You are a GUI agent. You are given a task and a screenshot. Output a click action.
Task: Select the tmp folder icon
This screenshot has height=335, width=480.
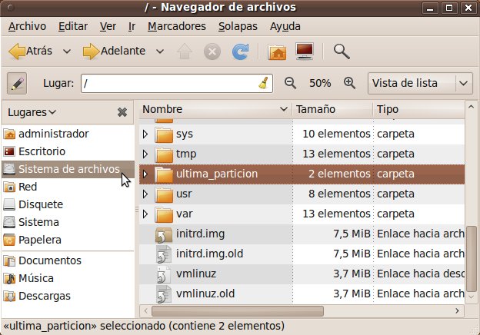point(164,154)
